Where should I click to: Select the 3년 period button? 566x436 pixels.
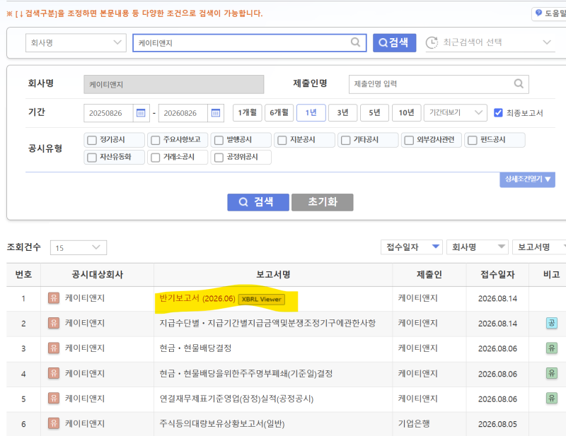pyautogui.click(x=342, y=113)
